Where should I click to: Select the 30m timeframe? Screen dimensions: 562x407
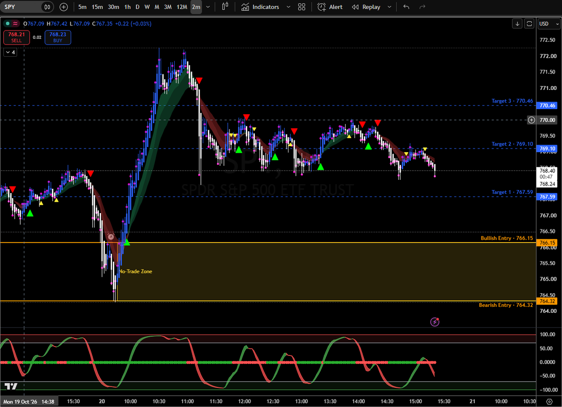click(113, 7)
